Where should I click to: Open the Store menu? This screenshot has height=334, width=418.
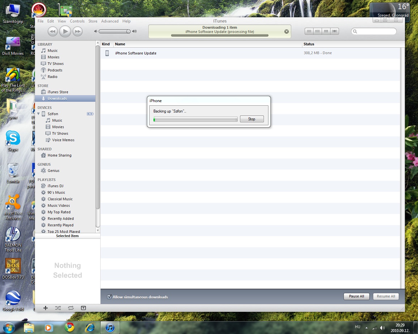pyautogui.click(x=93, y=21)
